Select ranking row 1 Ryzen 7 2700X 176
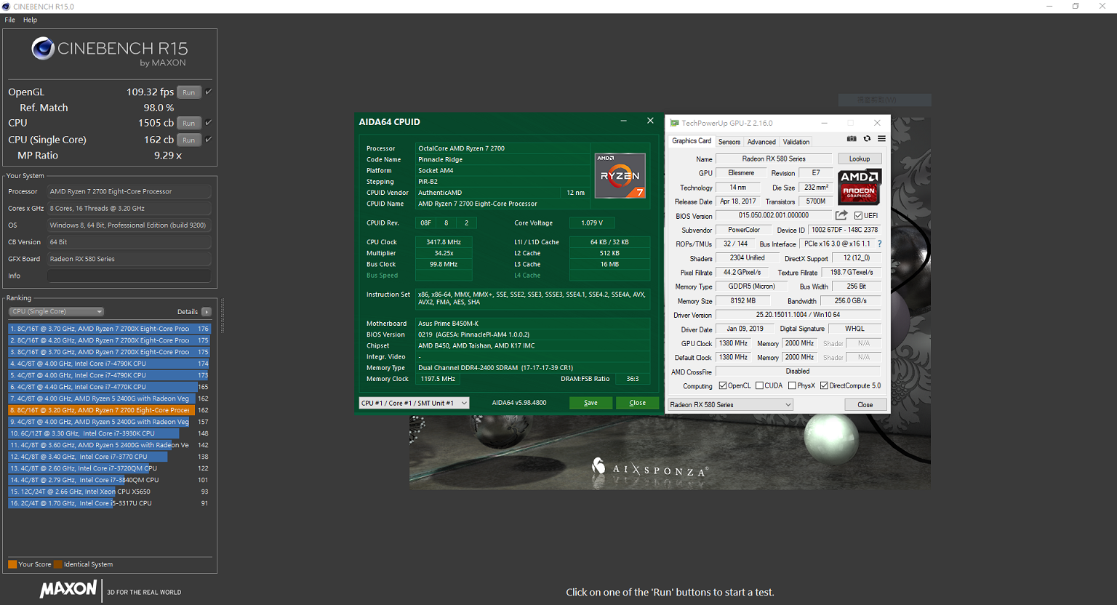This screenshot has height=605, width=1117. point(109,329)
